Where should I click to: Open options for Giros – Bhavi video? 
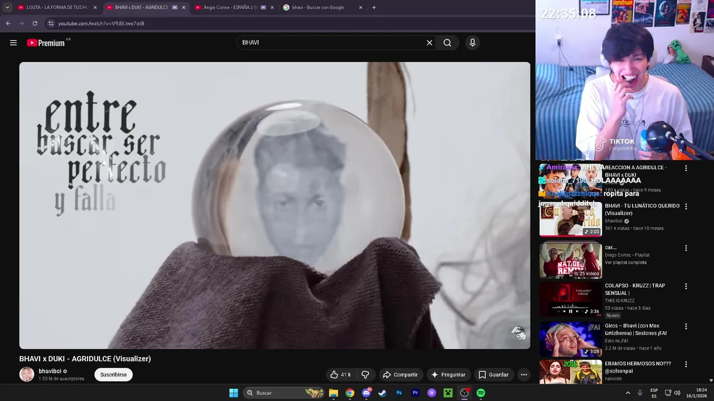coord(686,326)
